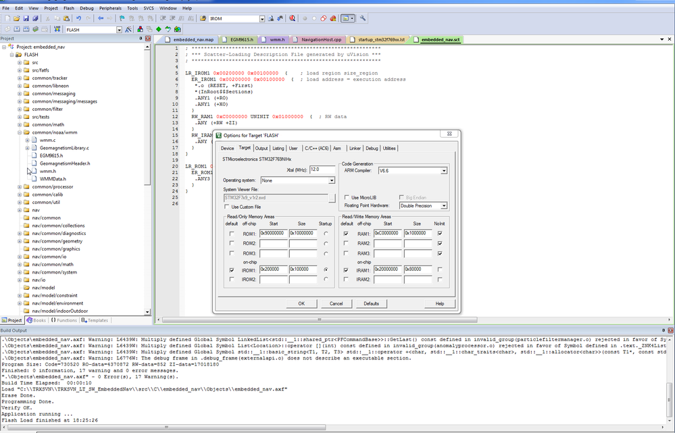Check ROM1 default checkbox

[x=232, y=234]
